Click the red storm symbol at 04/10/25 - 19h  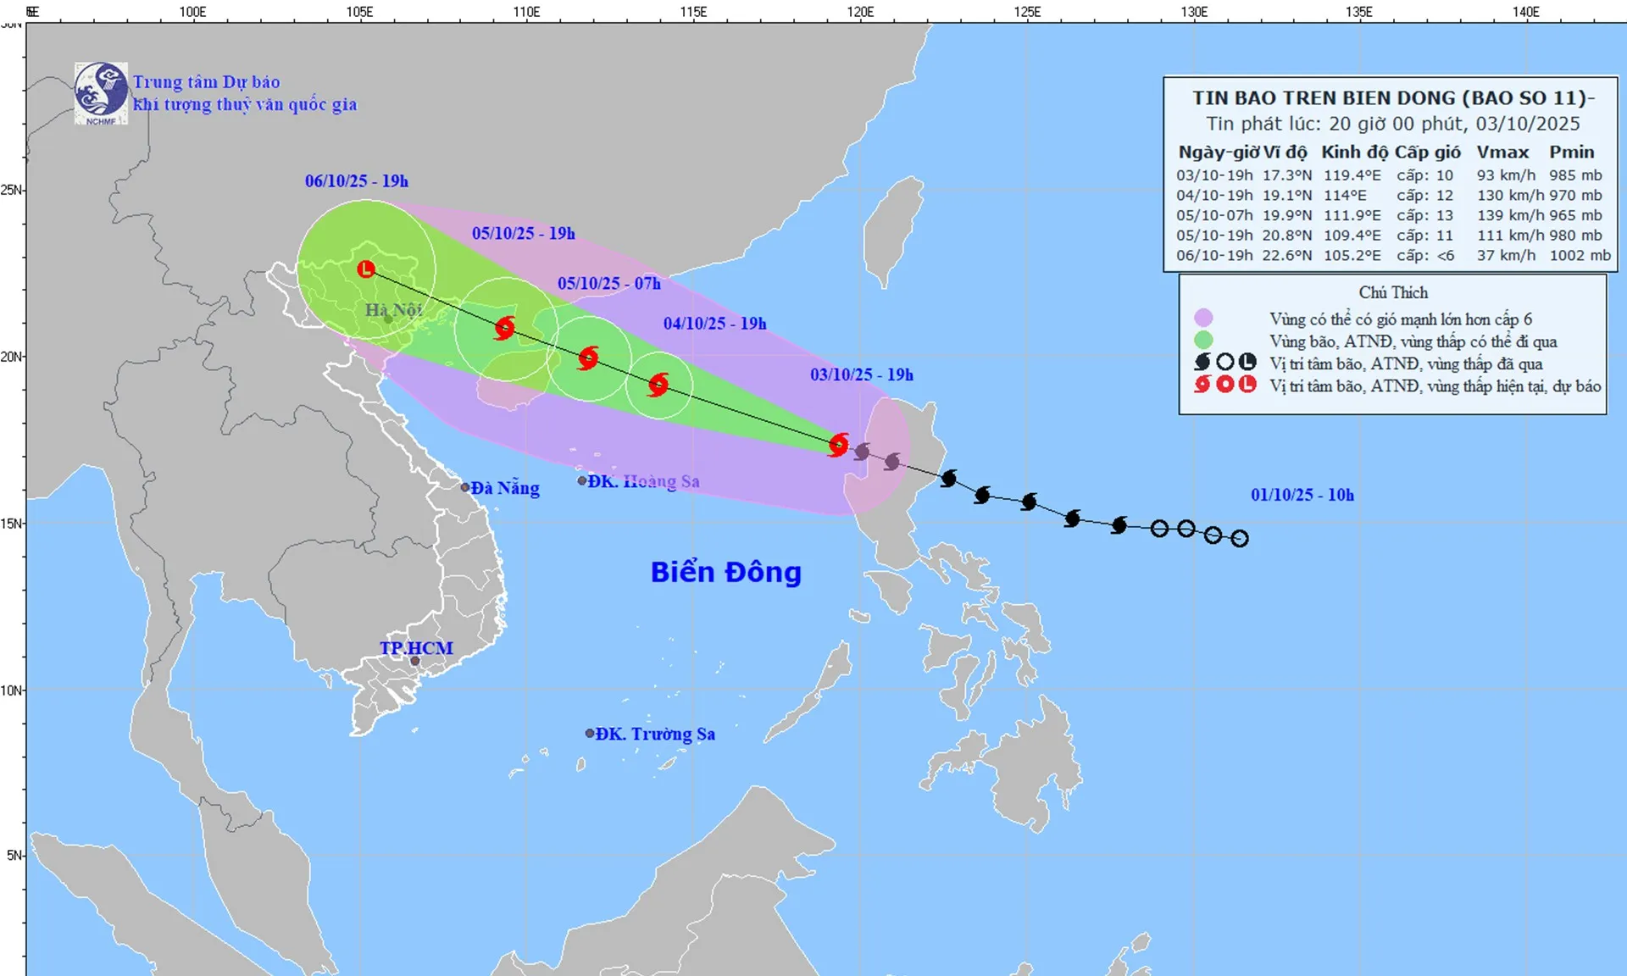[658, 385]
